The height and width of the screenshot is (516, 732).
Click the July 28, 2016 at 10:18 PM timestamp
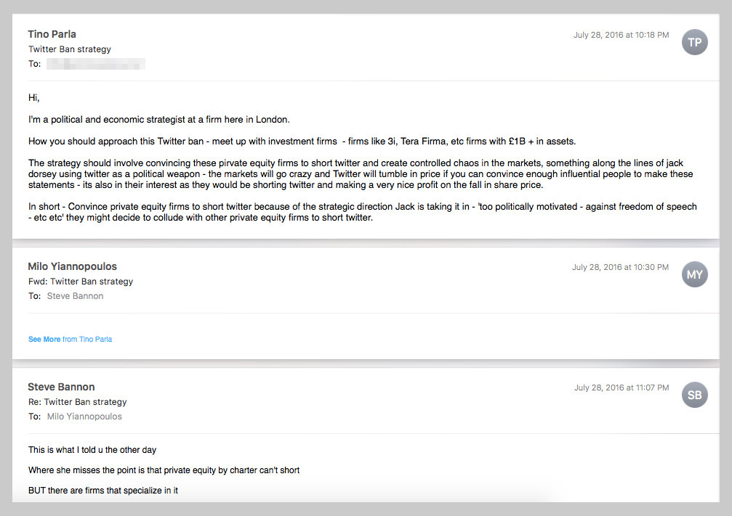(621, 35)
